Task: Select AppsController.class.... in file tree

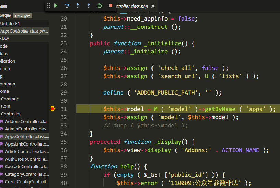Action: tap(24, 136)
